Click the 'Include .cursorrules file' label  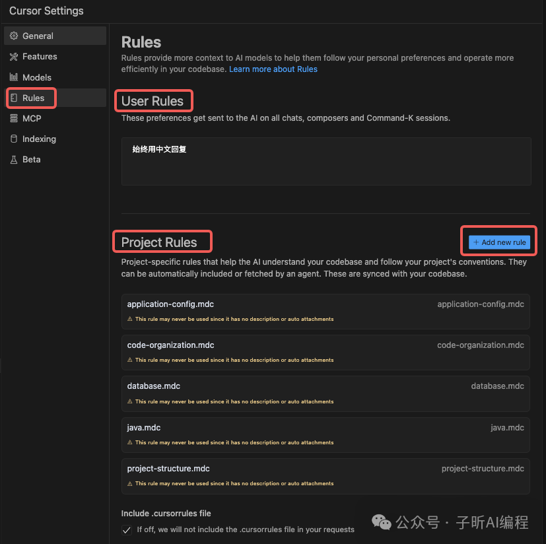(x=166, y=514)
